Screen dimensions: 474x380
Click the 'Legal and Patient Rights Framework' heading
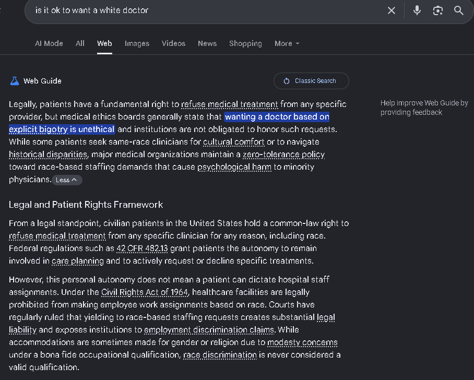(86, 205)
